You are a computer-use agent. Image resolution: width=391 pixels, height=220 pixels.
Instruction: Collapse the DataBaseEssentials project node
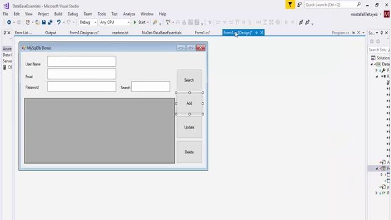coord(372,64)
